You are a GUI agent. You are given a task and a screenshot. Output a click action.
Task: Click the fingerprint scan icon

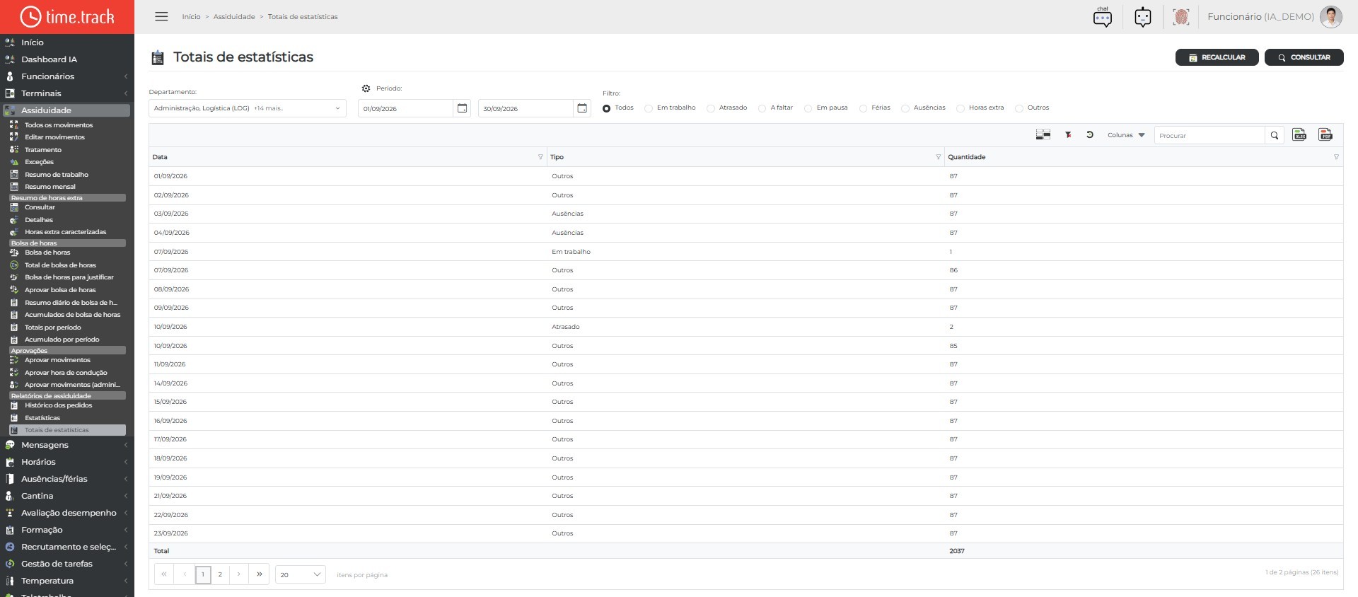pos(1180,17)
